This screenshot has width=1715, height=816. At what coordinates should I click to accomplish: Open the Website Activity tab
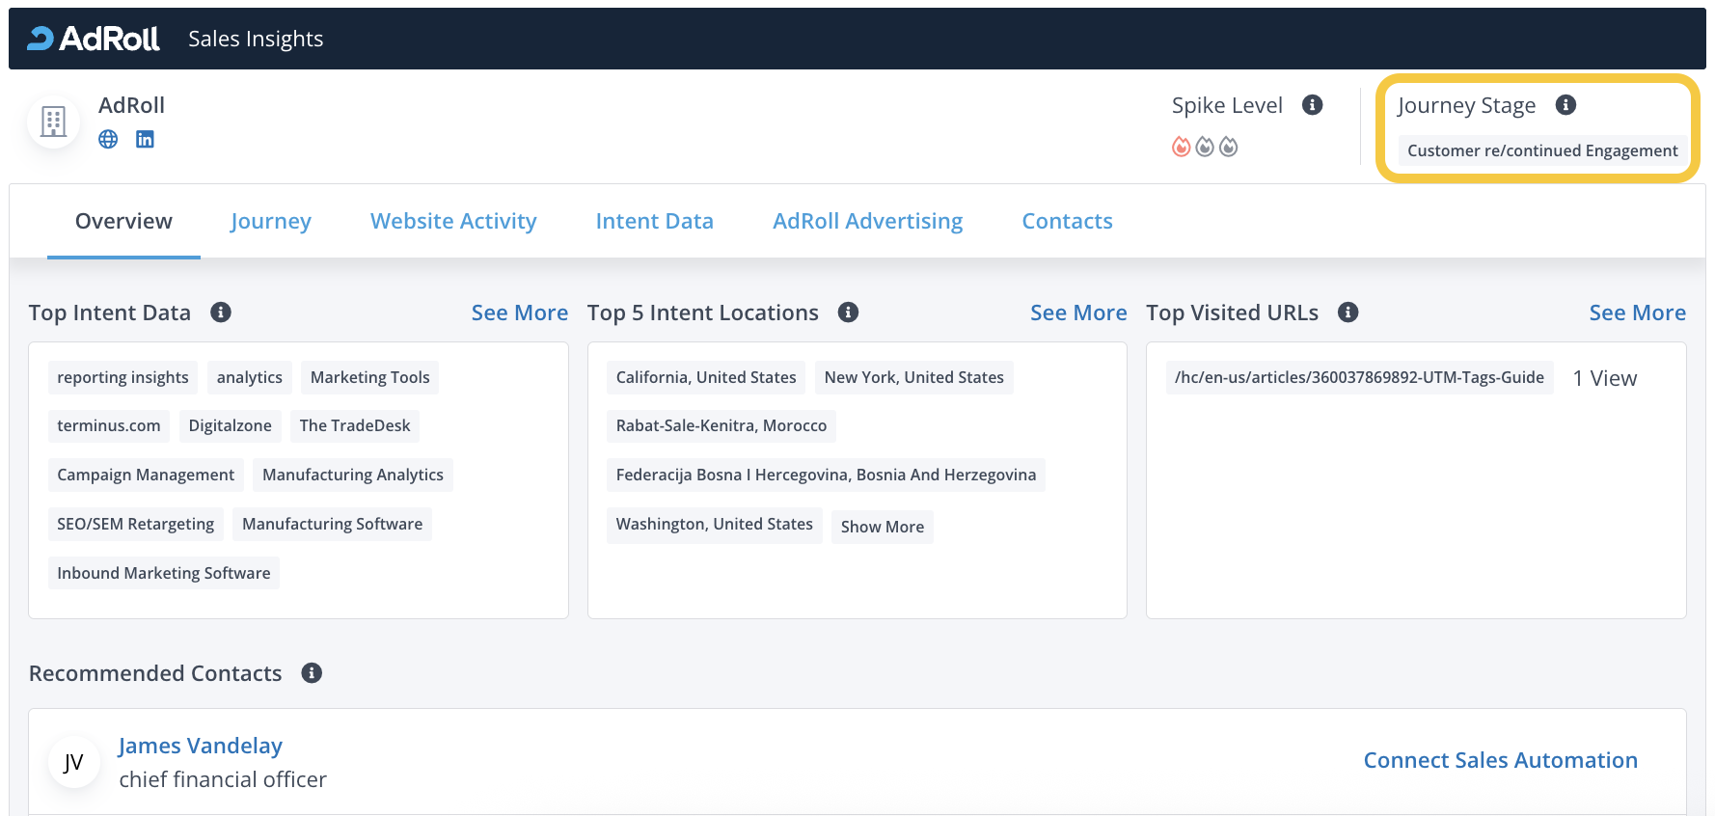coord(453,221)
